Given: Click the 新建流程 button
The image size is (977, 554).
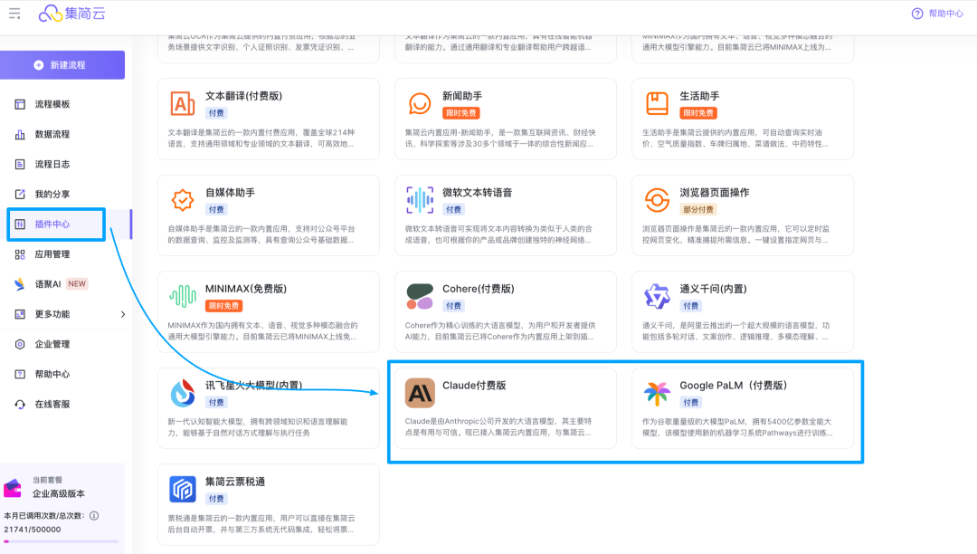Looking at the screenshot, I should [x=62, y=65].
